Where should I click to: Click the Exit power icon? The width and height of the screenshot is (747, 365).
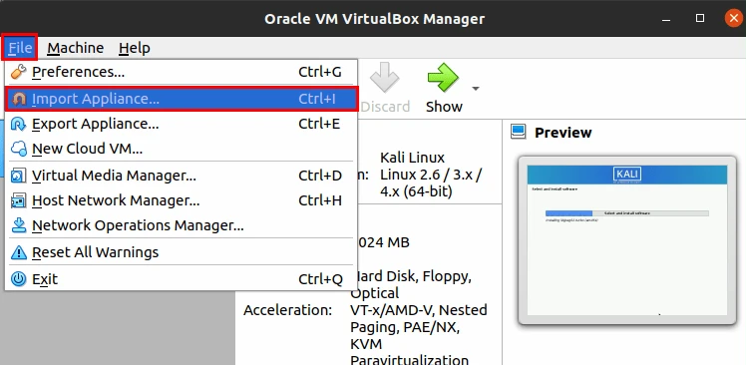tap(19, 279)
